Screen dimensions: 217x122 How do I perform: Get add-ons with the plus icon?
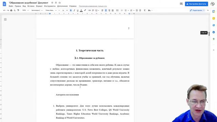point(214,50)
